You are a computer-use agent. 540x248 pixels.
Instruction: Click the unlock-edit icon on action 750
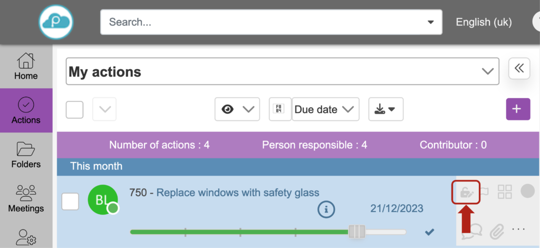pyautogui.click(x=466, y=192)
